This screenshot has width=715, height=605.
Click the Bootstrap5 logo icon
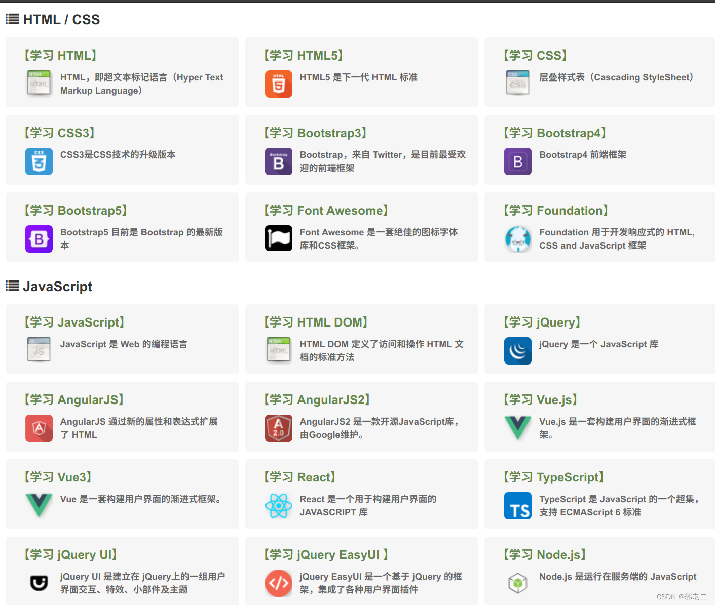pyautogui.click(x=39, y=239)
